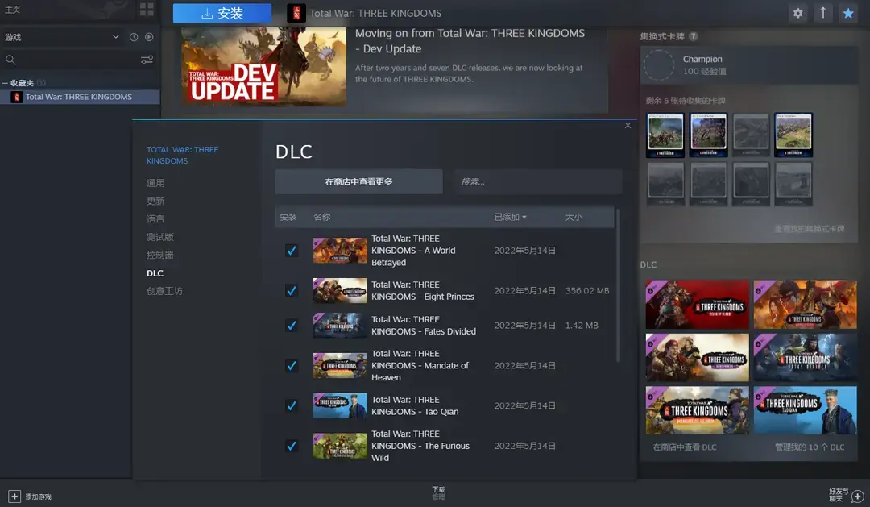Open advanced filter options icon
870x507 pixels.
point(147,60)
